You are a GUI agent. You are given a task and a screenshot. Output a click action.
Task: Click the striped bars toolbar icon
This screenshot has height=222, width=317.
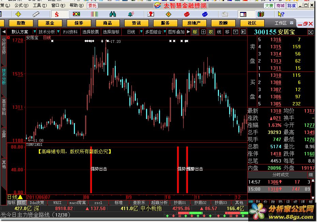click(94, 14)
